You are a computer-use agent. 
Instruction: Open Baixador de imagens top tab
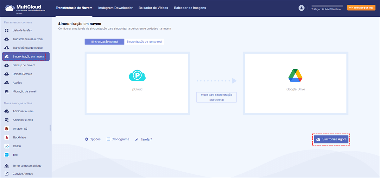(x=190, y=8)
